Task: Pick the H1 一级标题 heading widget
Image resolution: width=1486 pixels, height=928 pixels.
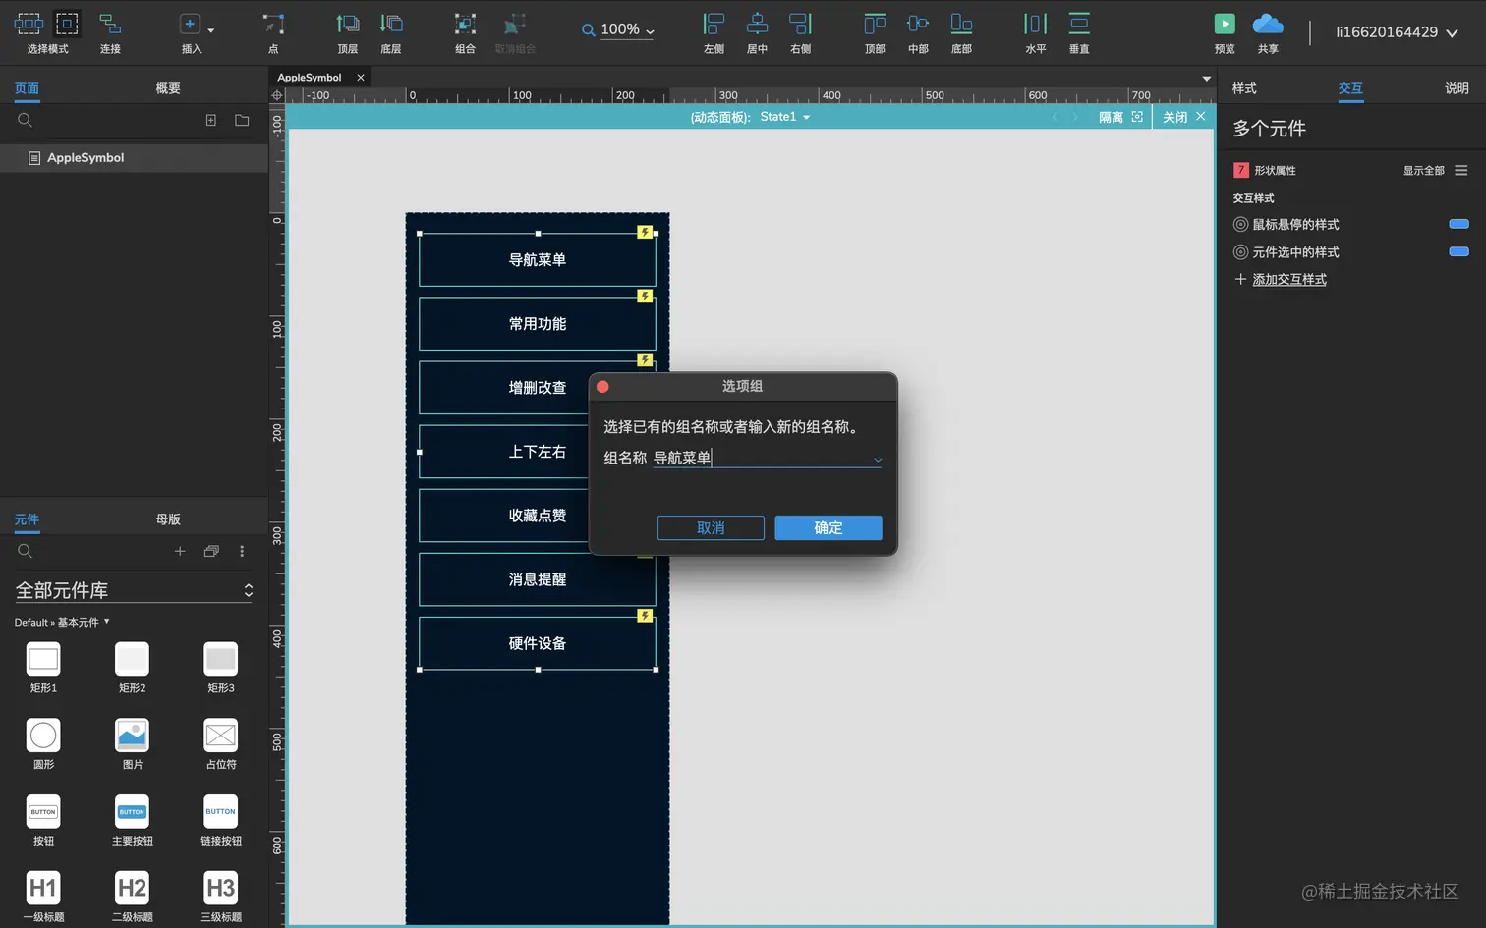Action: tap(43, 897)
